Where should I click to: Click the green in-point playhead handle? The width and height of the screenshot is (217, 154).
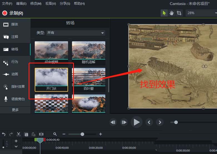click(x=36, y=140)
